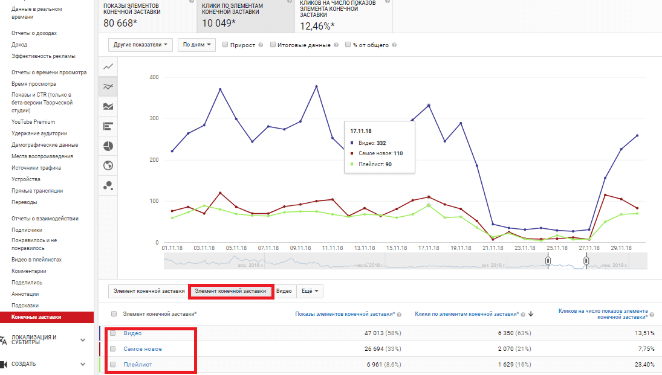Sort by Показы элементов конечной заставки column
Image resolution: width=662 pixels, height=375 pixels.
(x=344, y=314)
